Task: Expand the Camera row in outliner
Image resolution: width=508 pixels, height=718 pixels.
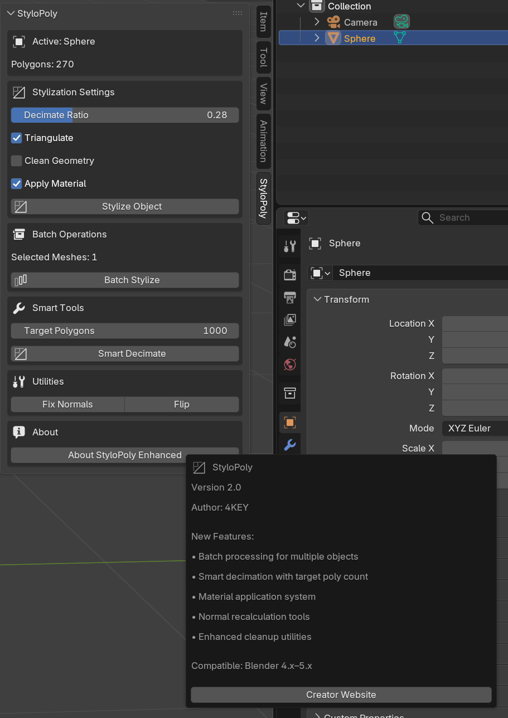Action: (317, 22)
